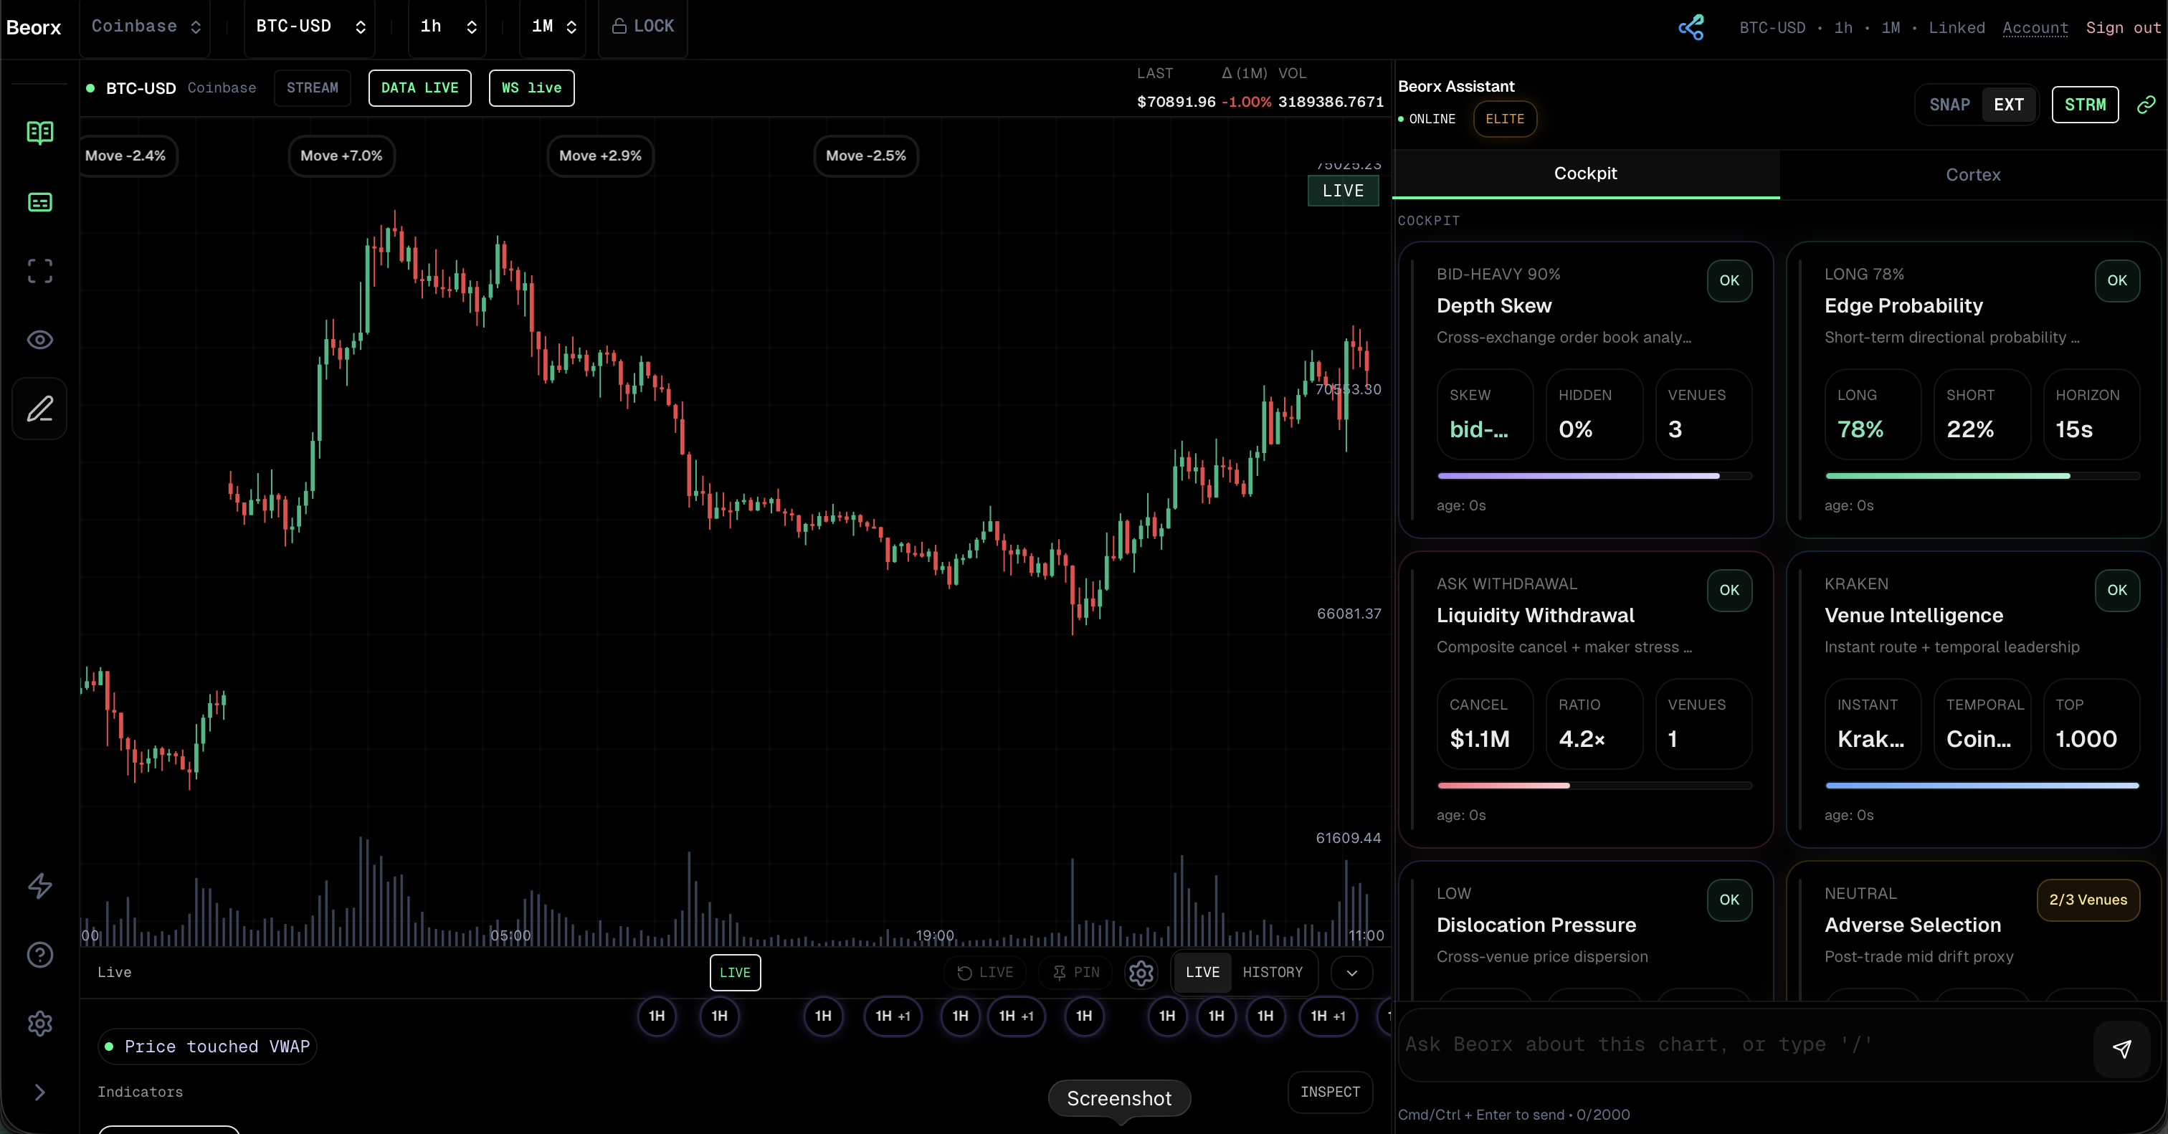Send message with paper plane icon
The image size is (2168, 1134).
[2121, 1047]
